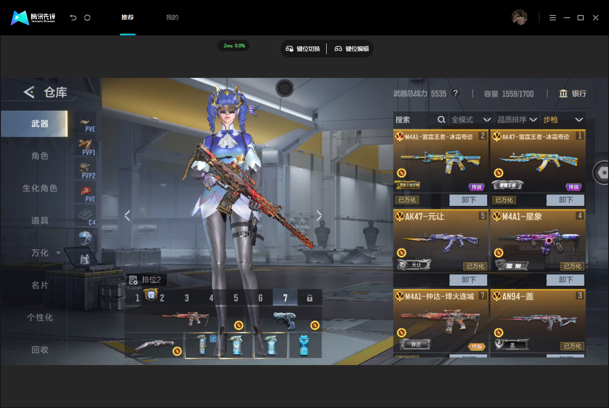Open the 道具 category
Image resolution: width=609 pixels, height=408 pixels.
(x=40, y=220)
